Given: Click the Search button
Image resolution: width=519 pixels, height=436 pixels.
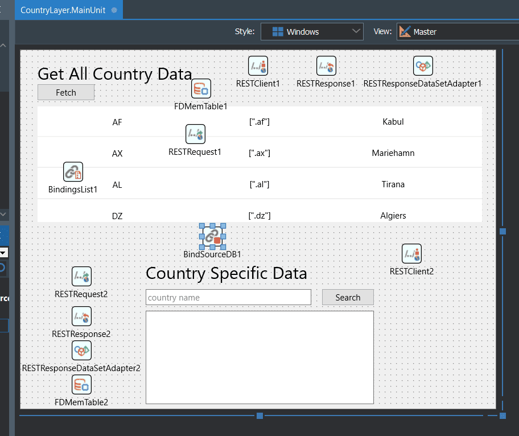Looking at the screenshot, I should click(348, 297).
